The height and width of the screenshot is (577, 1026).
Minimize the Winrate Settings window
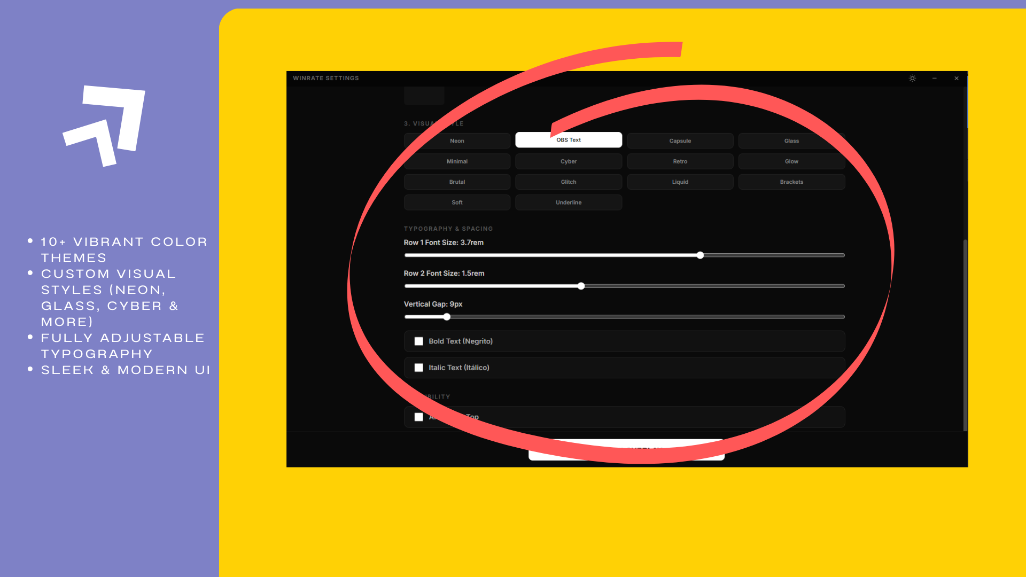(x=935, y=78)
